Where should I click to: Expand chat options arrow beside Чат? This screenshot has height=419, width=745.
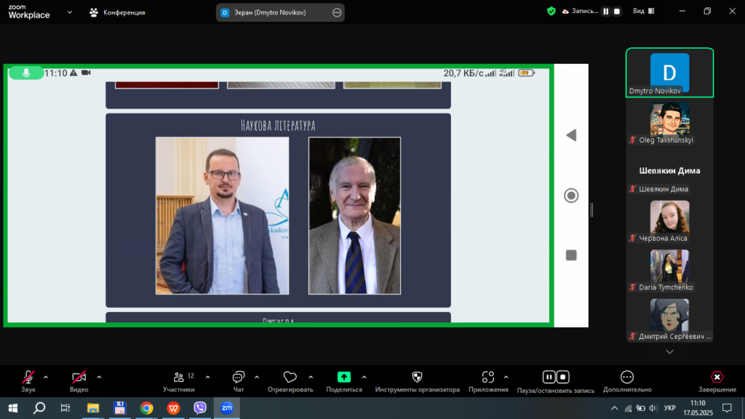pyautogui.click(x=257, y=378)
